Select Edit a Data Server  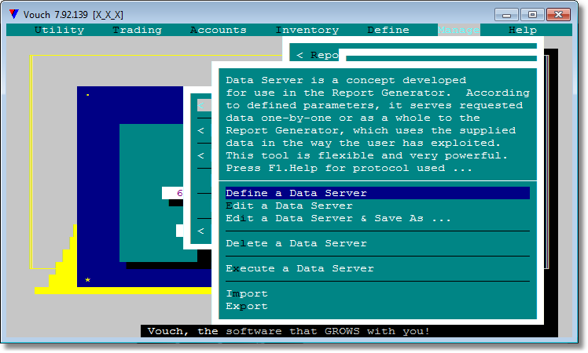(289, 206)
